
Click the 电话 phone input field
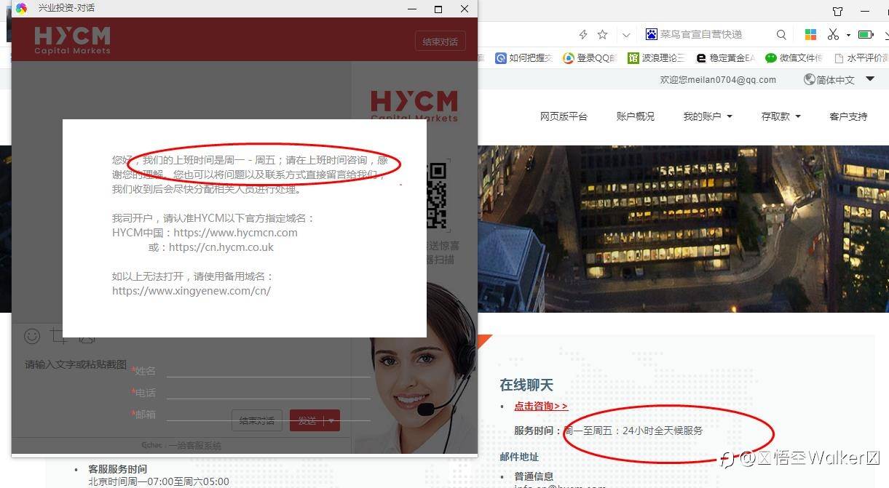(x=268, y=393)
